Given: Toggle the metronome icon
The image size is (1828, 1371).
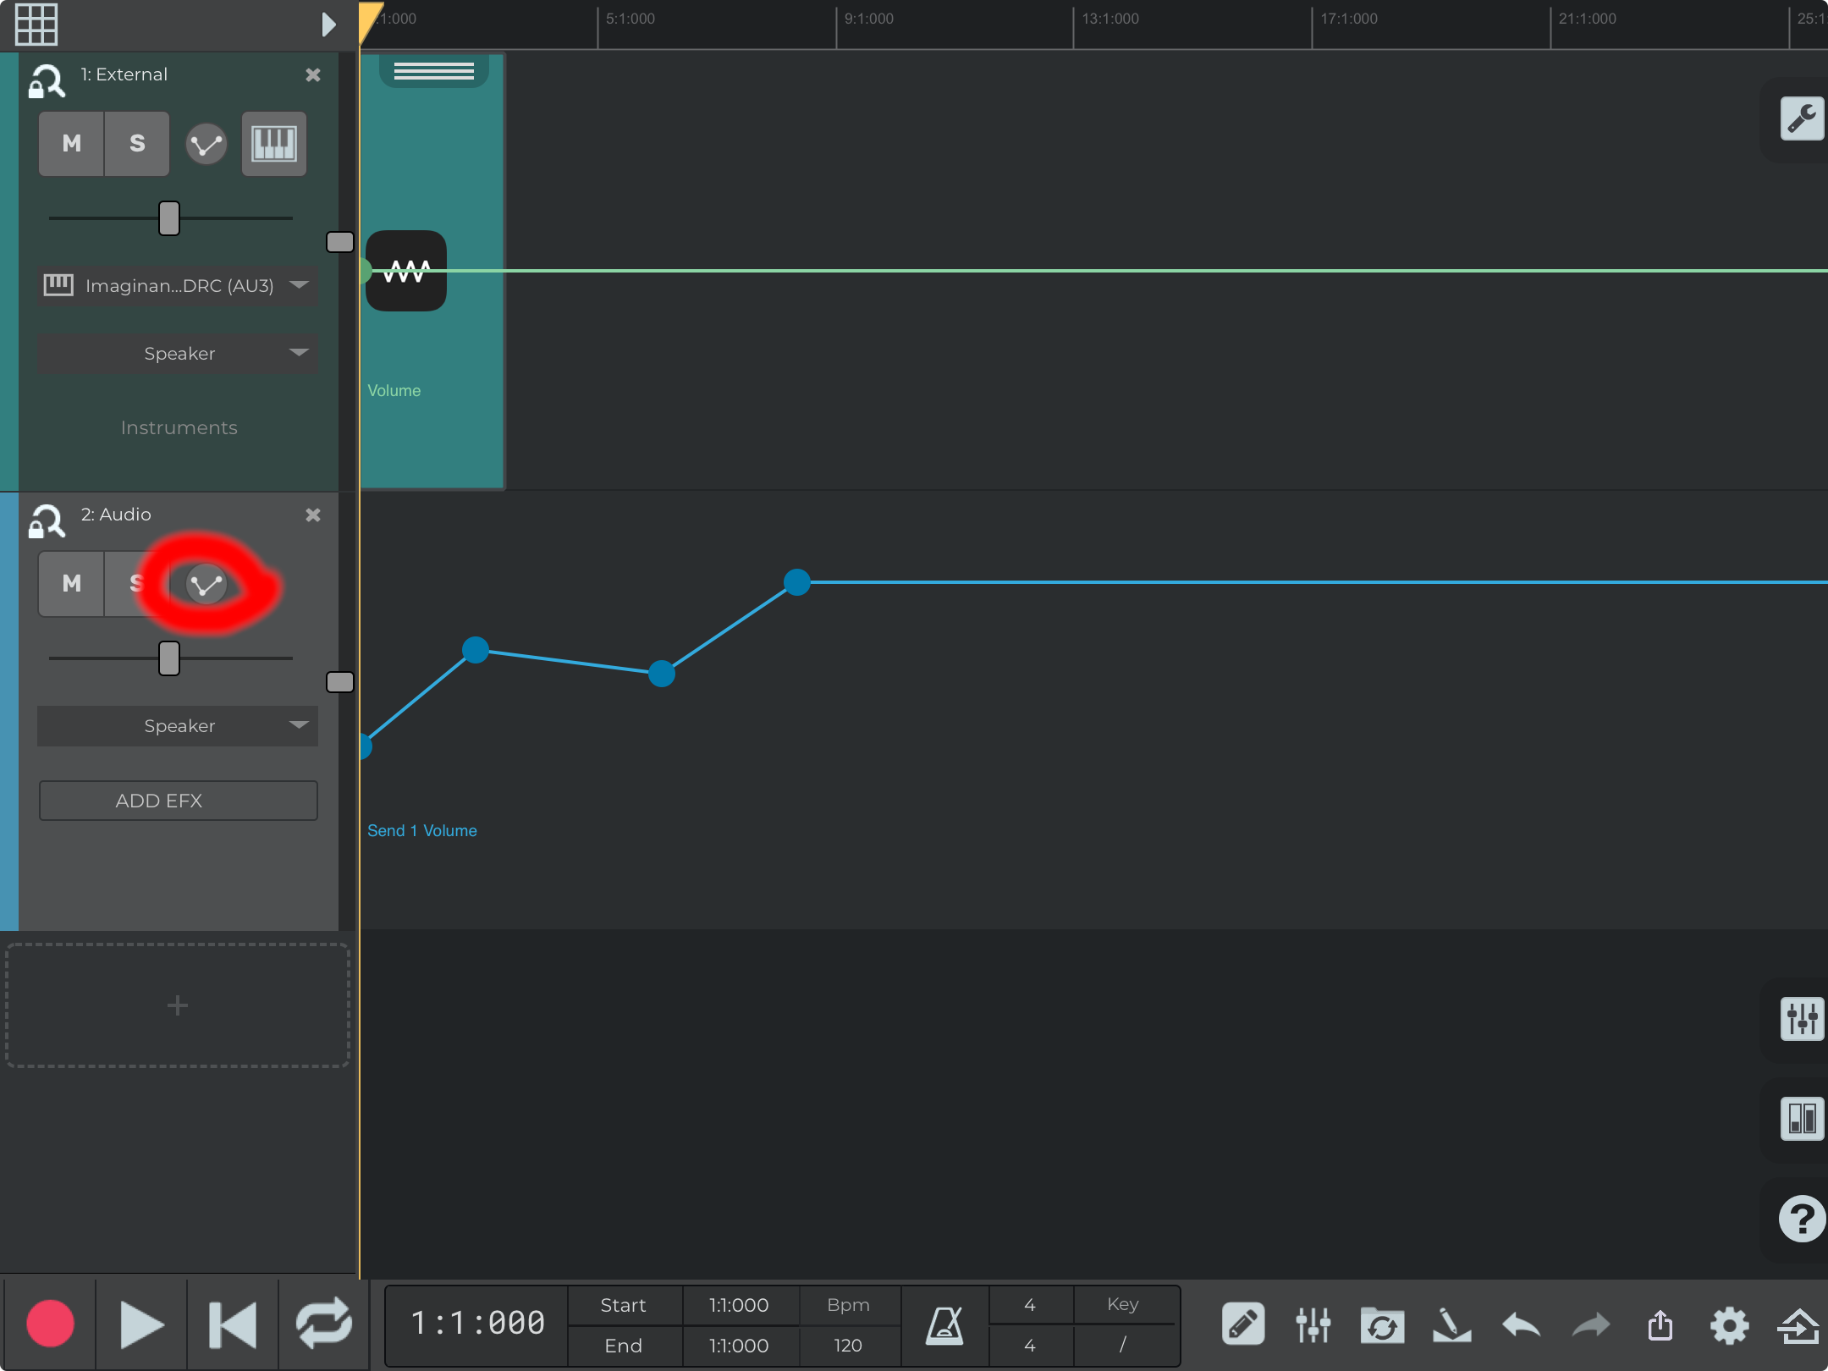Looking at the screenshot, I should 944,1324.
